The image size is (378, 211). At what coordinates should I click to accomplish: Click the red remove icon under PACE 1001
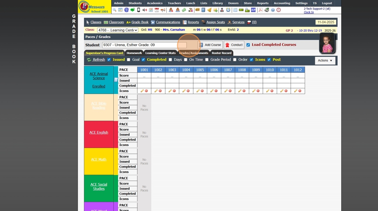click(x=146, y=91)
